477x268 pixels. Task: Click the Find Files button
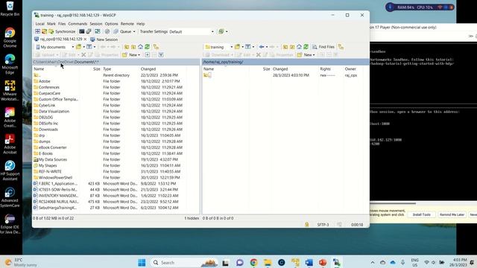coord(323,47)
